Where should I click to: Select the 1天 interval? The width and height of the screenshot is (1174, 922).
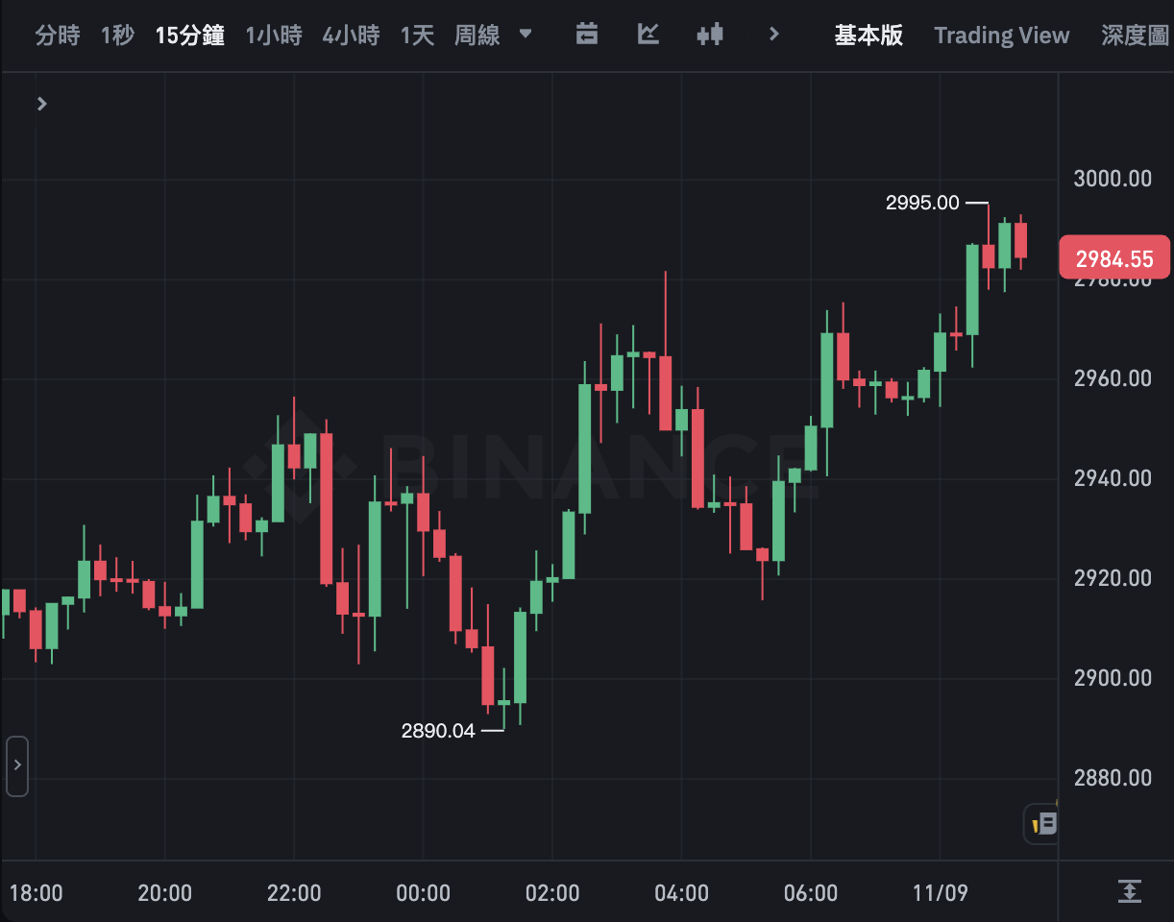pos(417,36)
